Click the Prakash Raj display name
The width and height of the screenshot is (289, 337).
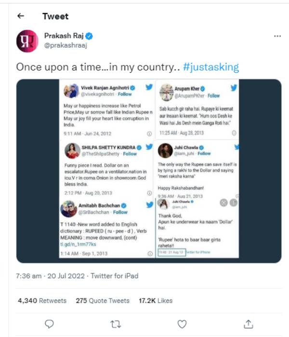(64, 36)
